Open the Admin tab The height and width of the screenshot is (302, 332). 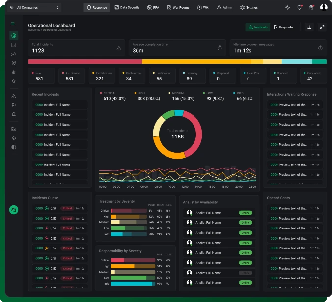[224, 8]
